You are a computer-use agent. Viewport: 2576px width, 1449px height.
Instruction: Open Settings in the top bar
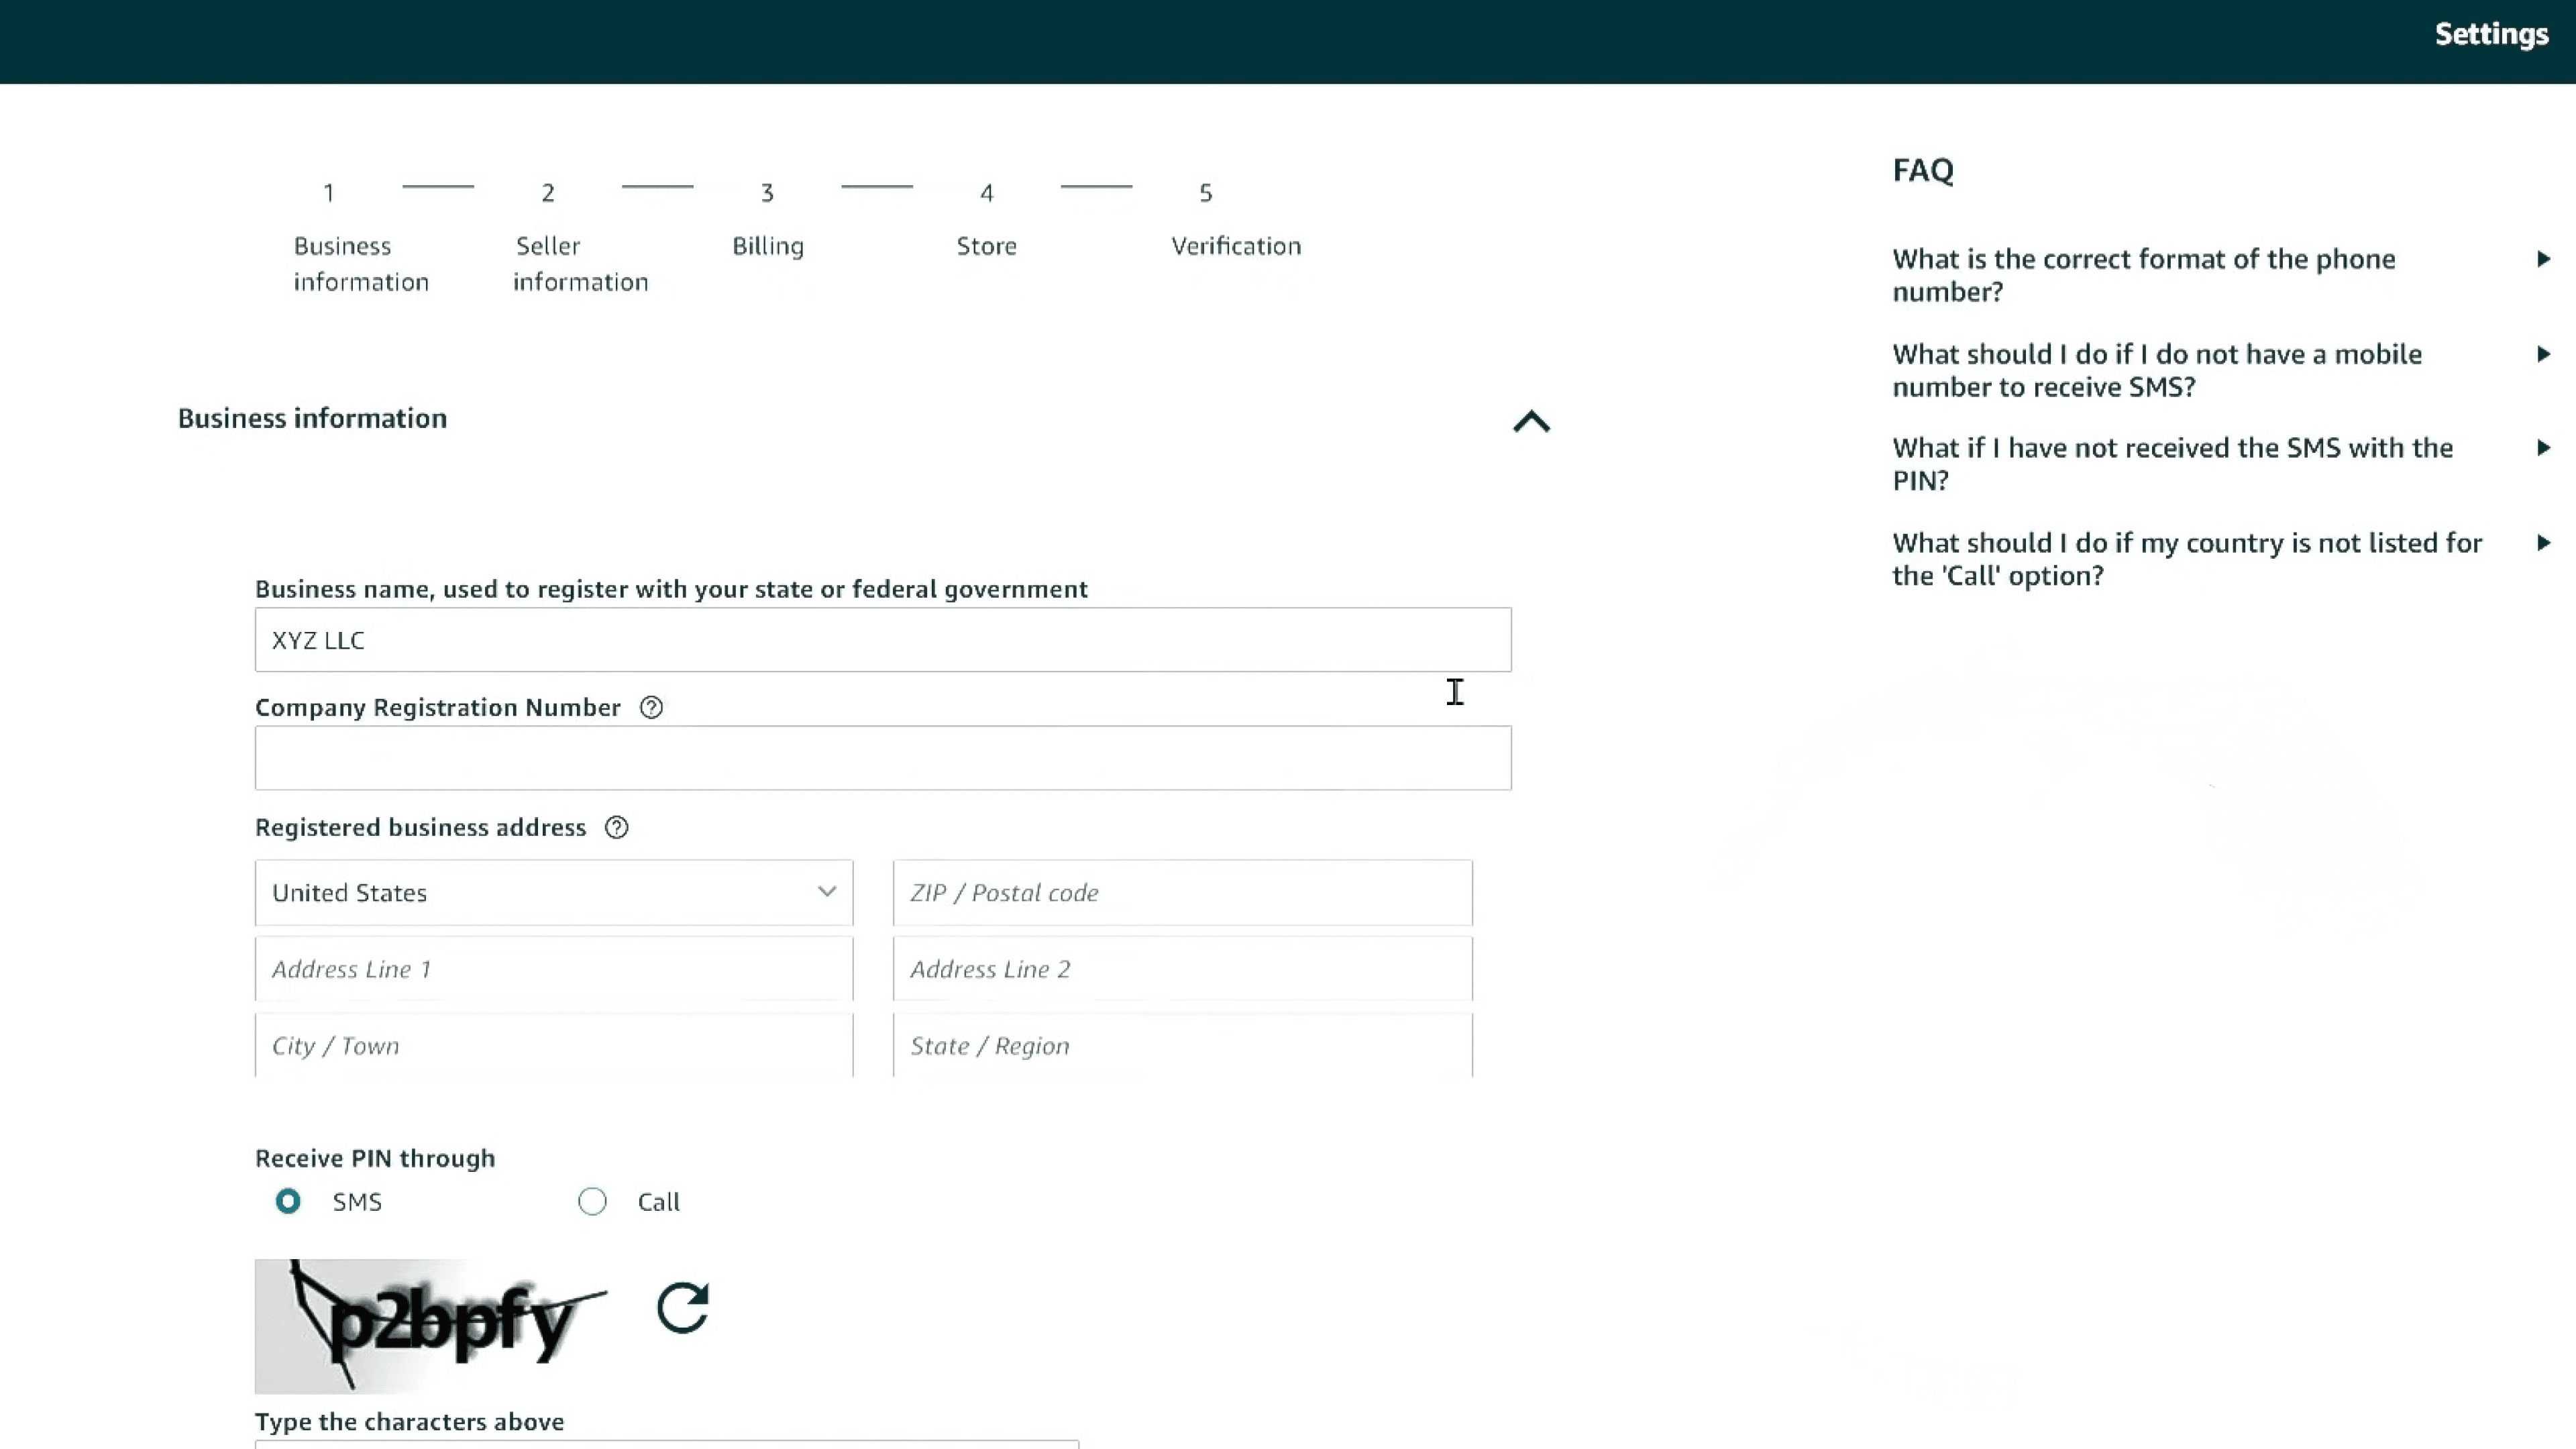pos(2491,35)
